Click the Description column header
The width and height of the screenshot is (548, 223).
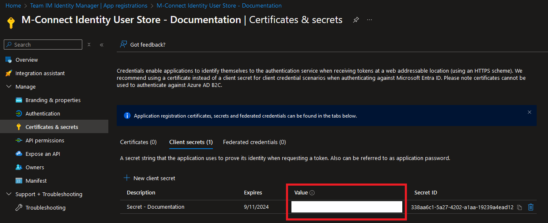coord(141,192)
